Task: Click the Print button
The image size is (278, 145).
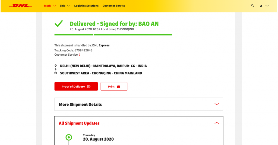Action: point(114,86)
